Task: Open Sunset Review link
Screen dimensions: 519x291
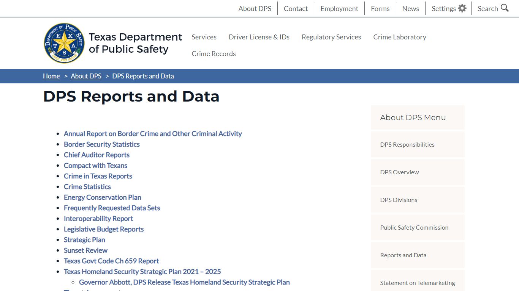Action: tap(85, 250)
